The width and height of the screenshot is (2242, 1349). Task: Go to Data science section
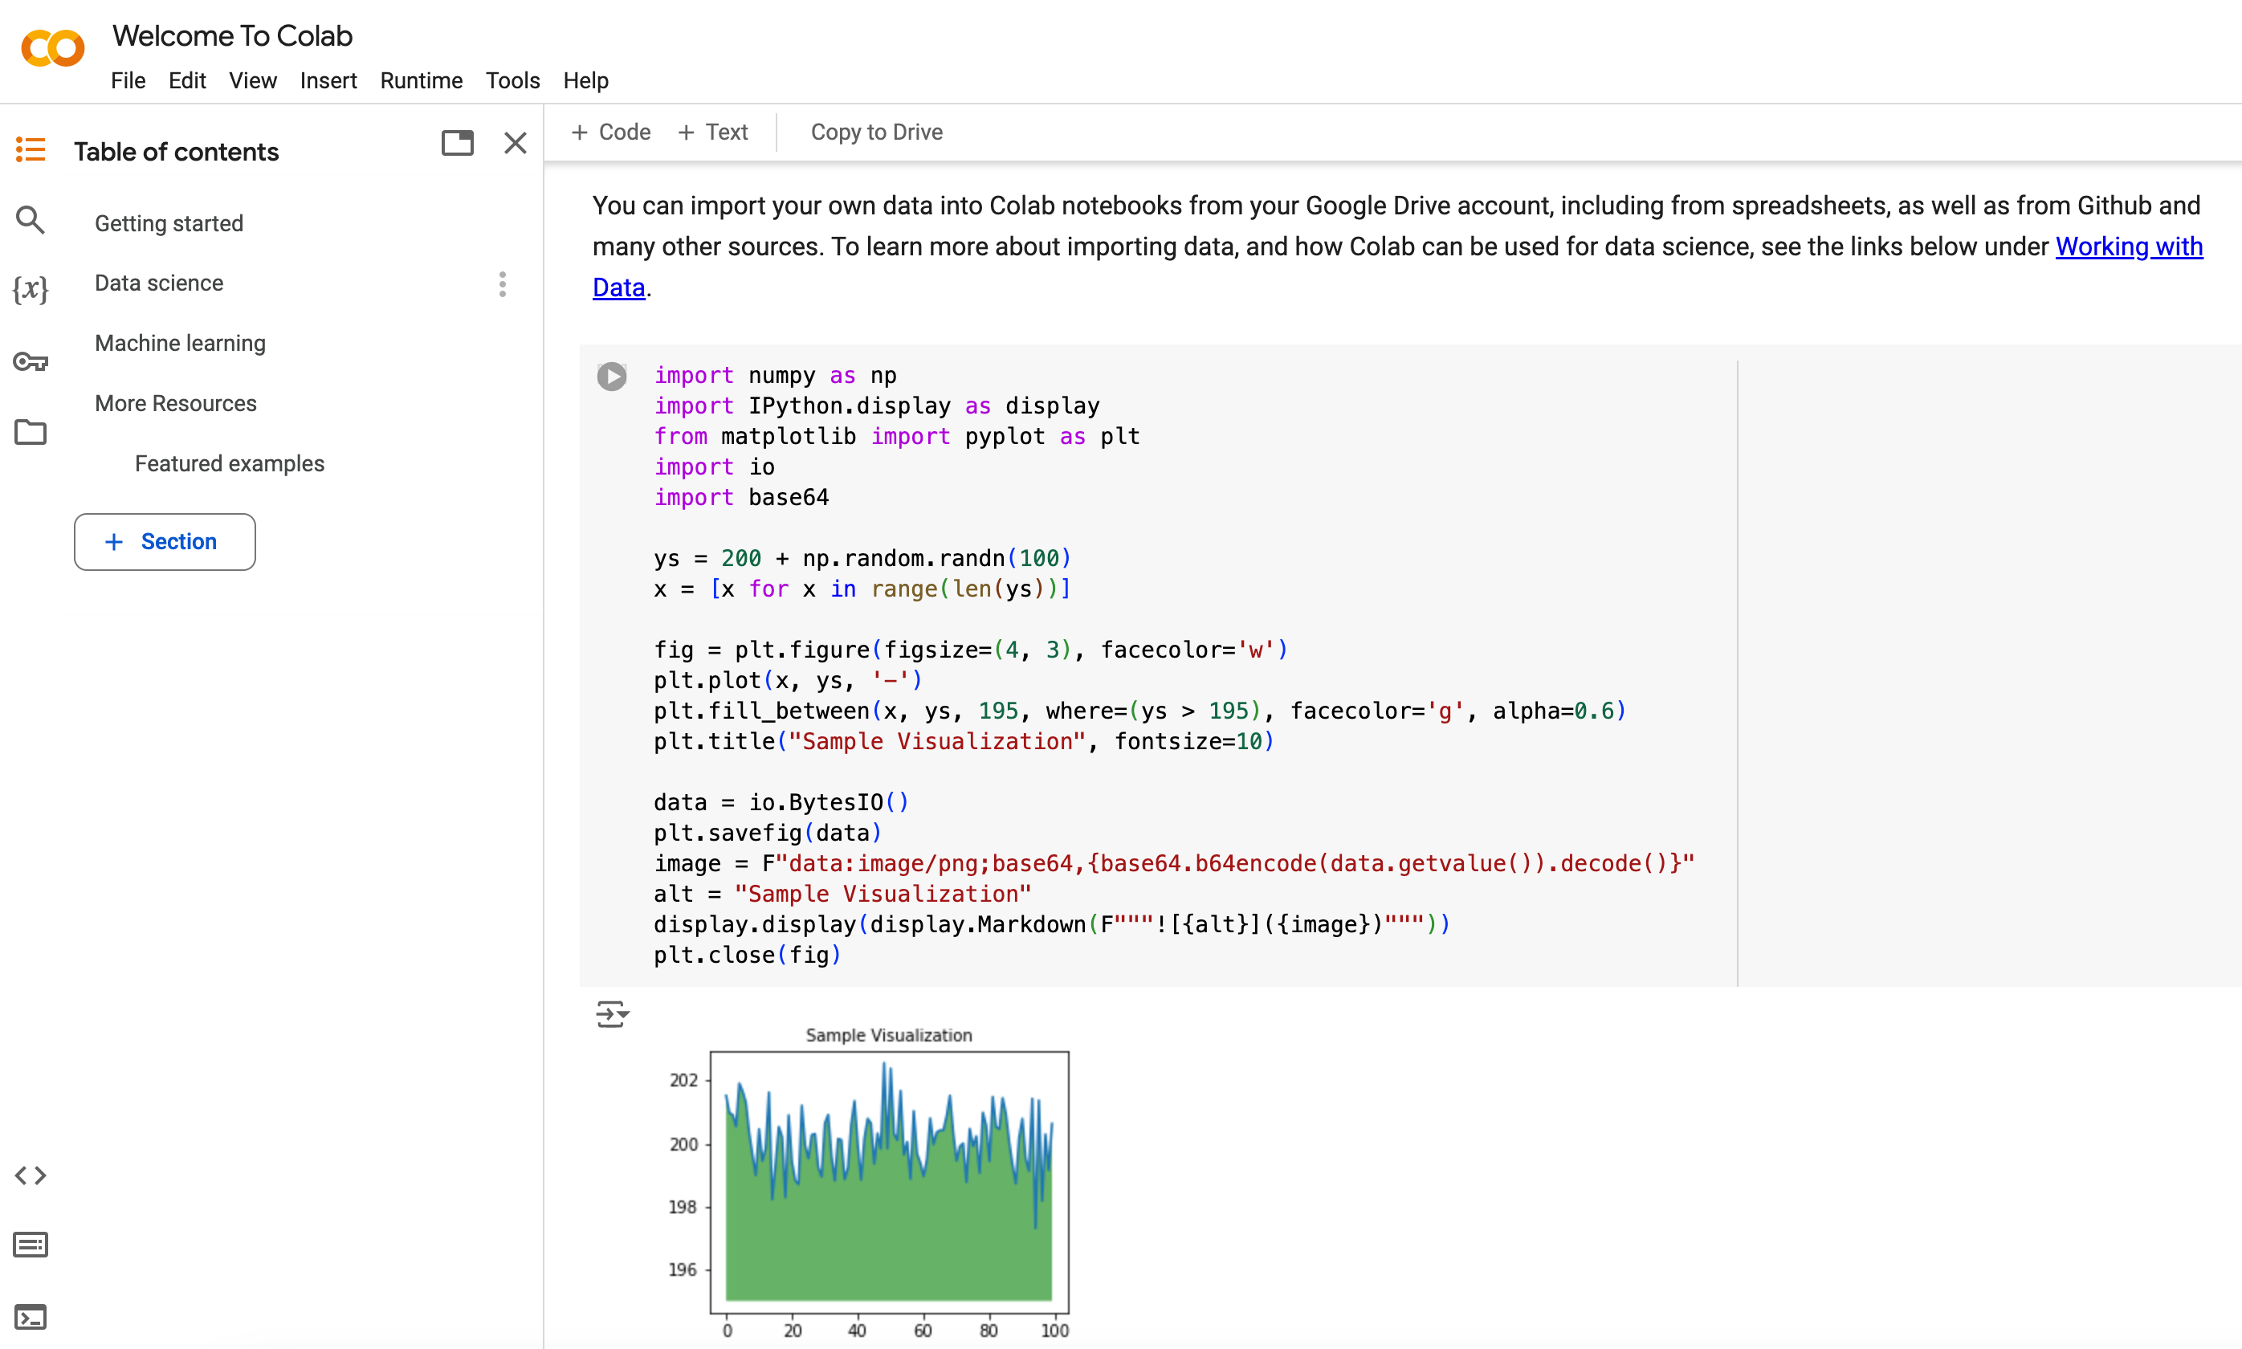tap(159, 283)
